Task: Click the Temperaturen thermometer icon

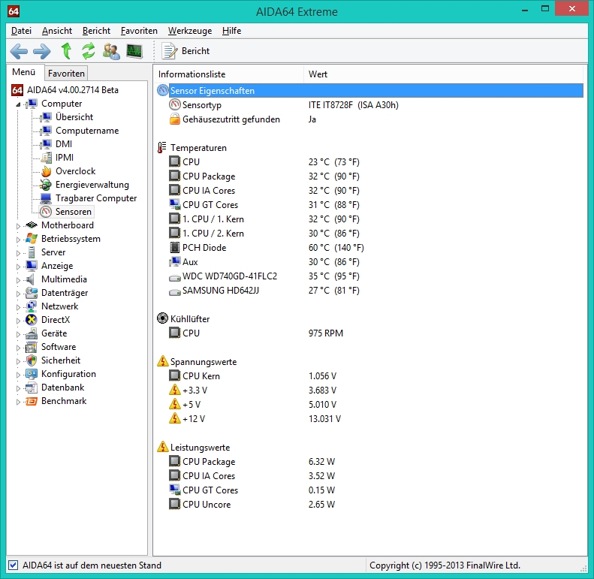Action: point(162,148)
